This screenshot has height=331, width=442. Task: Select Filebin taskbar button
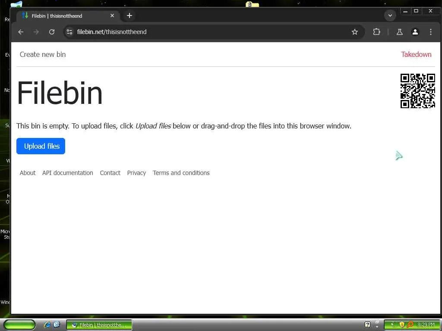click(99, 325)
